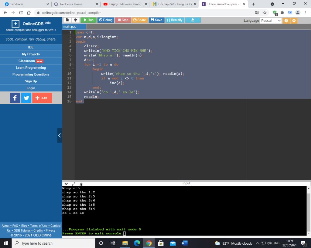Switch to Happy Halloween Pirate YouTube tab
The height and width of the screenshot is (248, 311).
point(125,4)
